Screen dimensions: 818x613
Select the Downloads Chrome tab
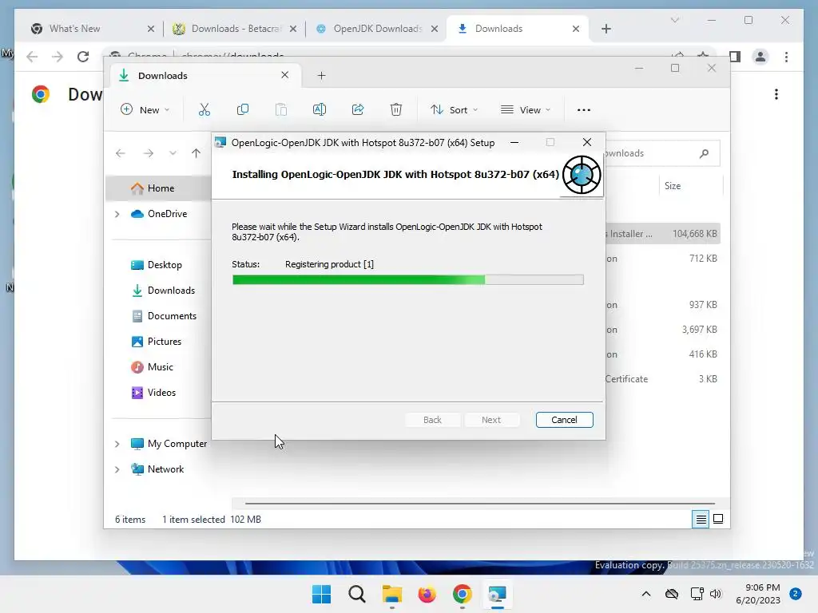[x=517, y=29]
